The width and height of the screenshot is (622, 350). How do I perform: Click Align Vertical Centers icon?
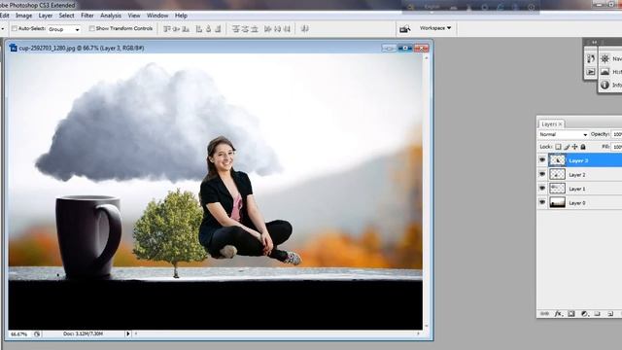point(176,28)
